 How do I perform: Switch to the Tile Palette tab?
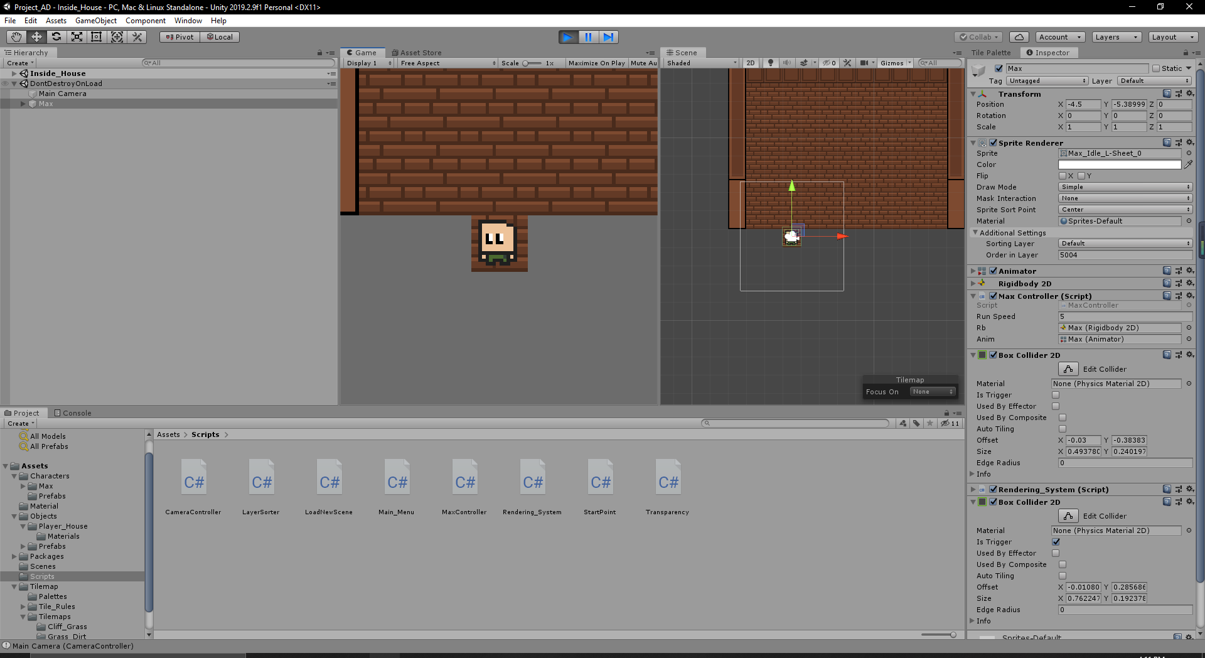[991, 53]
